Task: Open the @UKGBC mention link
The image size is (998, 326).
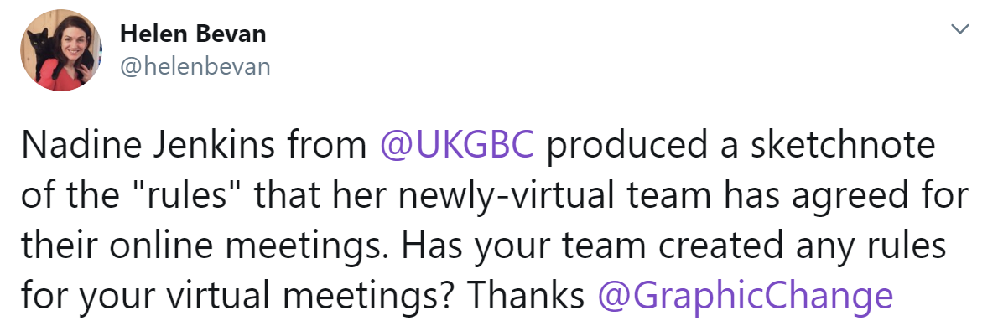Action: click(456, 147)
